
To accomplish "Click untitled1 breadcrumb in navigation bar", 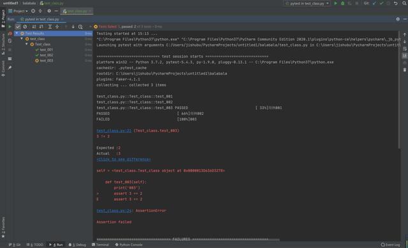I will tap(11, 3).
